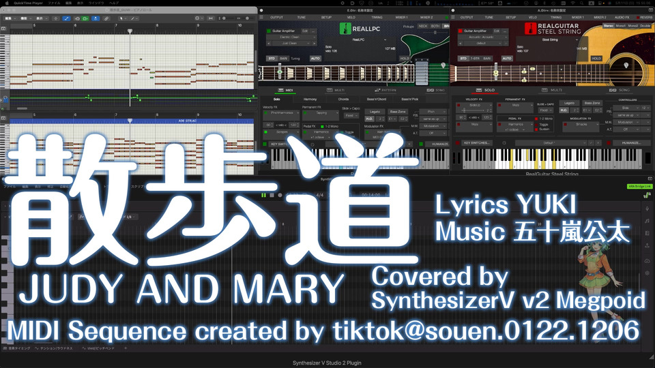Open the Default preset dropdown in RealGuitar

click(x=551, y=142)
